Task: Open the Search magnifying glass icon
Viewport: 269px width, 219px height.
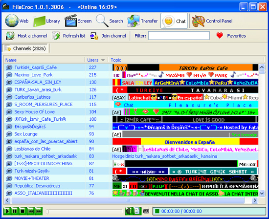Action: click(102, 21)
